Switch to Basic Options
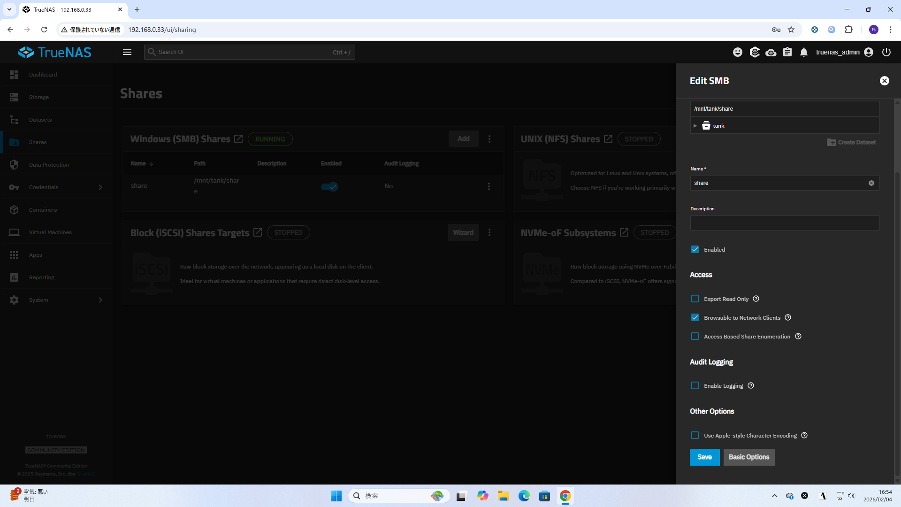The width and height of the screenshot is (901, 507). click(748, 457)
